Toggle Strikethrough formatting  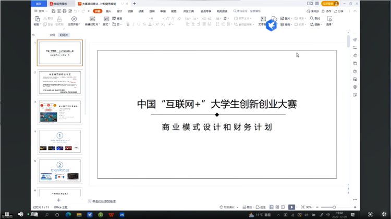[x=144, y=24]
